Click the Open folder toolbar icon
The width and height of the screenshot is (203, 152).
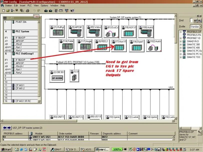[8, 10]
